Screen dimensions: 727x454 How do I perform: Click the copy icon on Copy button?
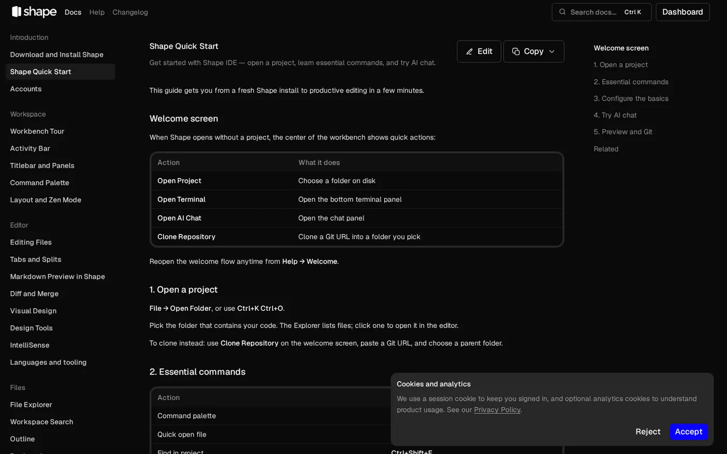point(516,51)
